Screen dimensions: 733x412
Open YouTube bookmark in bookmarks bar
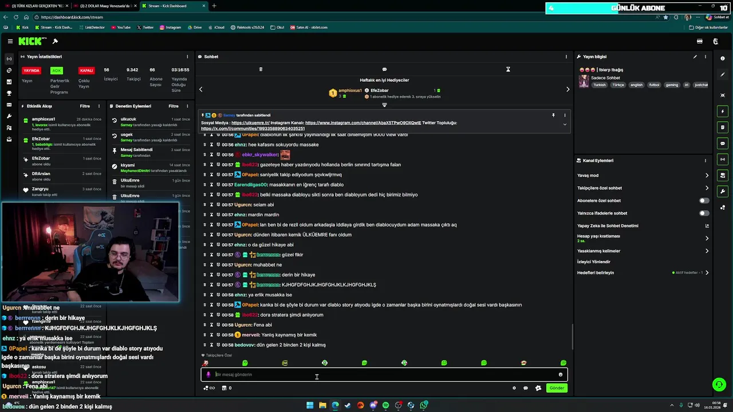click(x=121, y=27)
